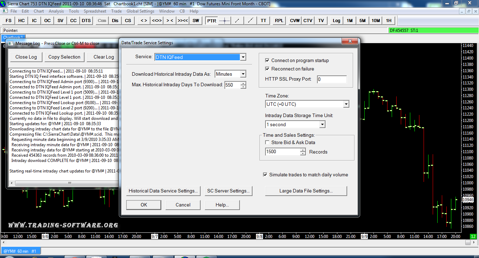Click the DTS toolbar button
Screen dimensions: 479x258
tap(86, 21)
